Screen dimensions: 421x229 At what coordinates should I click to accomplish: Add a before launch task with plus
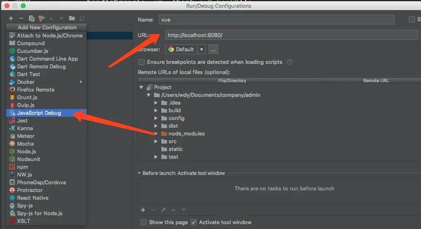[x=143, y=210]
